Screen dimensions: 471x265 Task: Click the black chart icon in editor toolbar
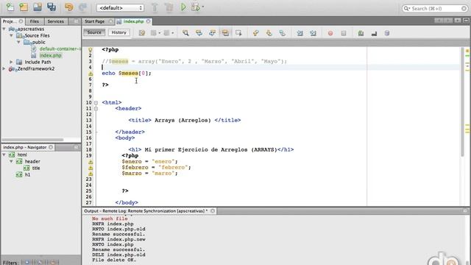pyautogui.click(x=374, y=33)
